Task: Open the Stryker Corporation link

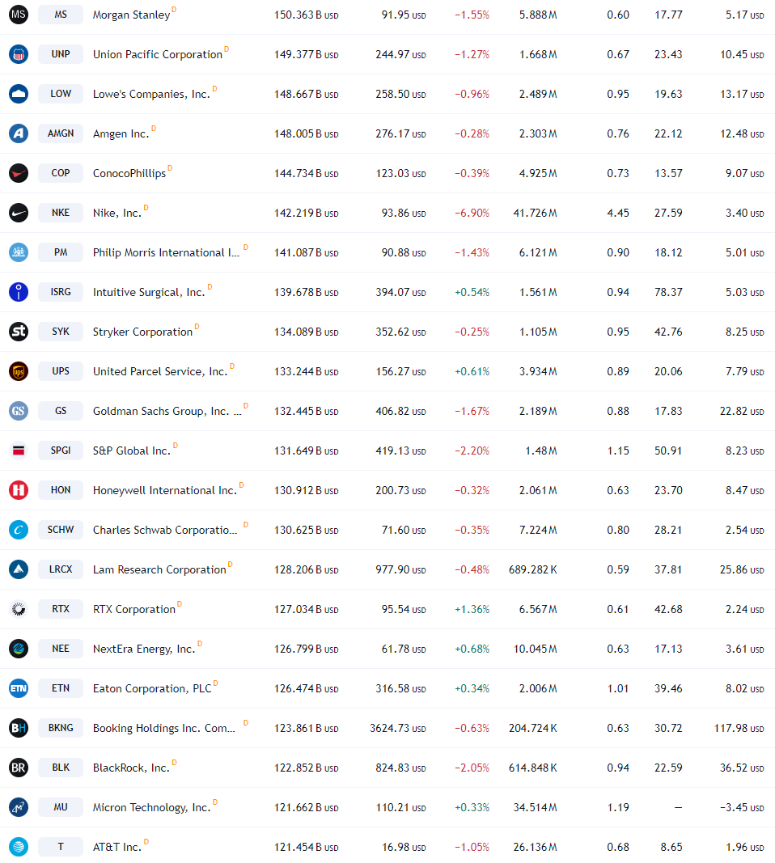Action: (142, 332)
